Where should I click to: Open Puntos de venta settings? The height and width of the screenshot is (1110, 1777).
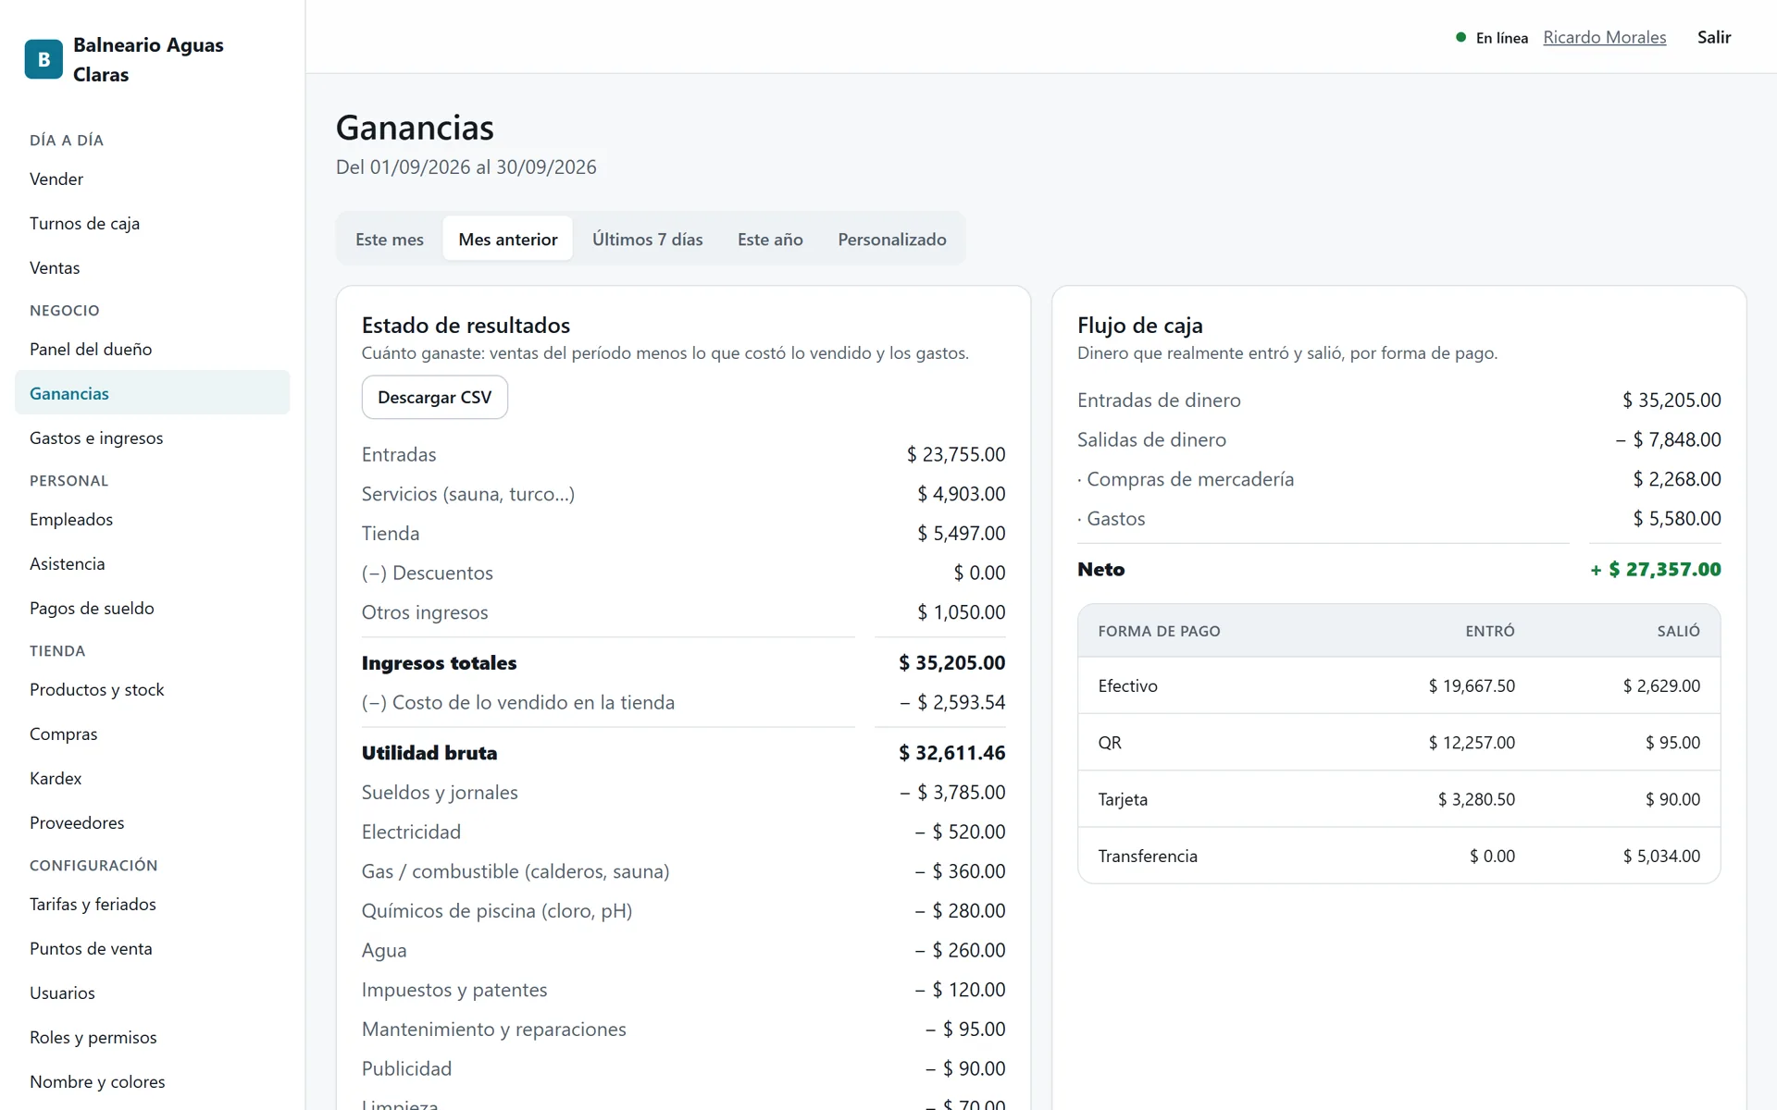point(152,949)
